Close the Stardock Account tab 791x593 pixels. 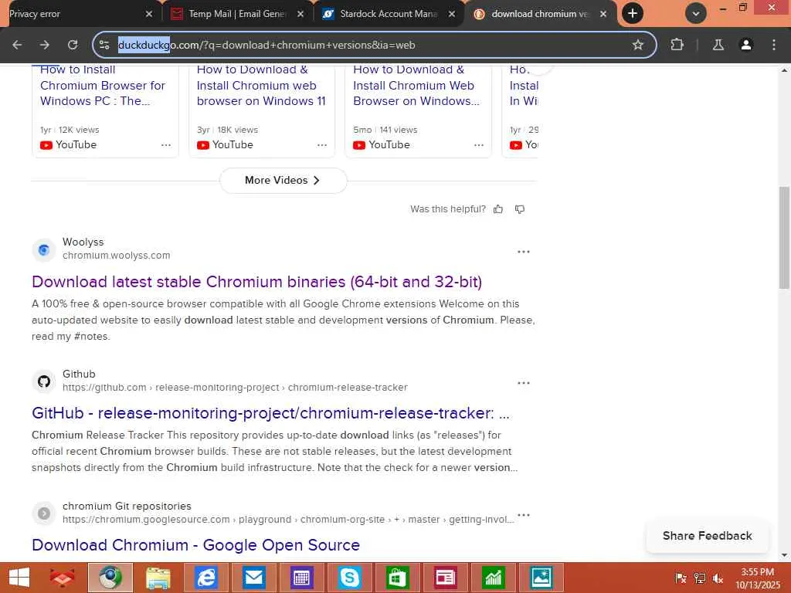pos(452,14)
